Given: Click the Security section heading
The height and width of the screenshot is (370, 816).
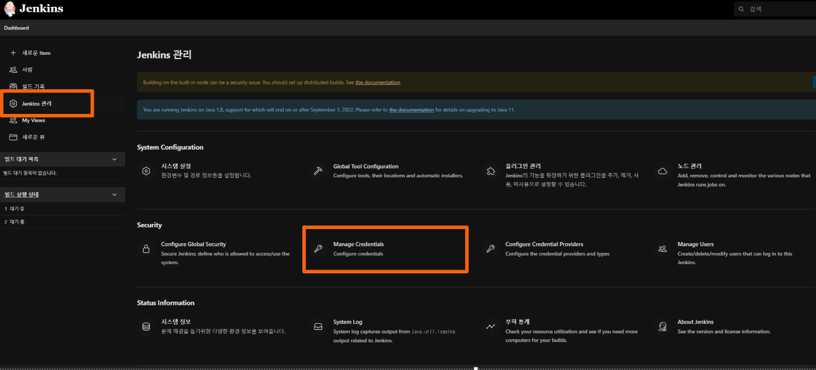Looking at the screenshot, I should coord(149,225).
